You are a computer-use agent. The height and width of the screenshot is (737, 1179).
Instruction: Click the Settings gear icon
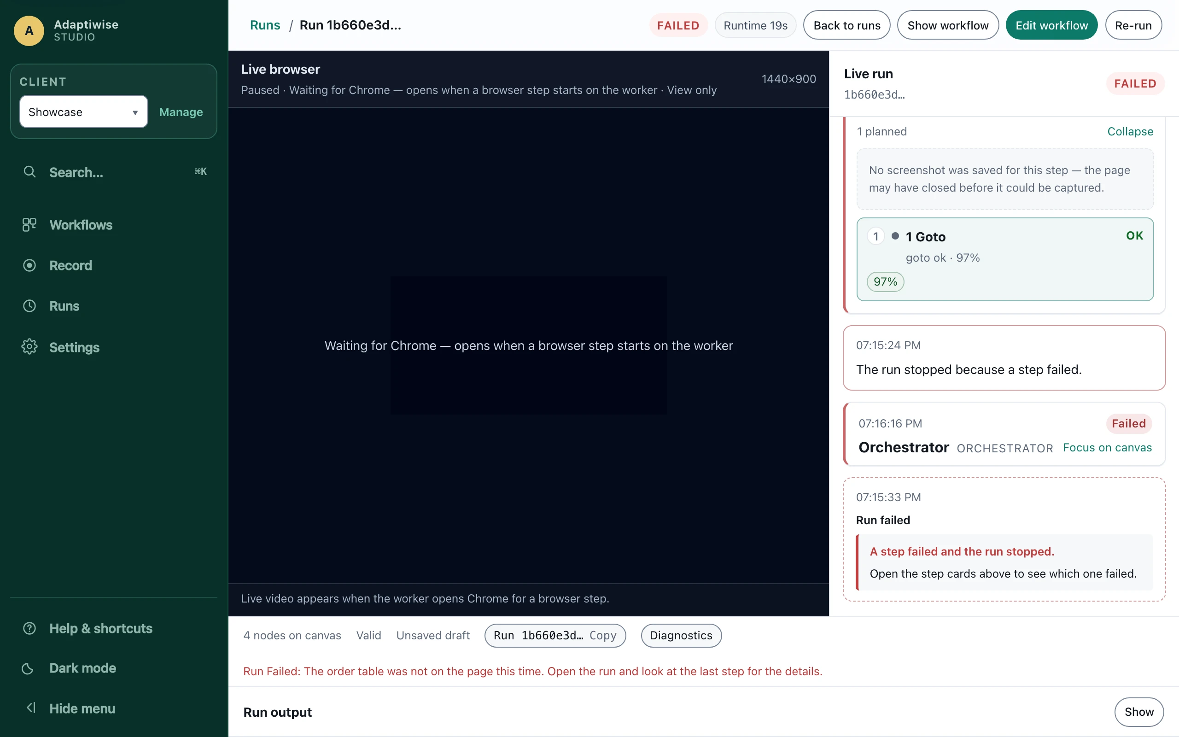(29, 346)
